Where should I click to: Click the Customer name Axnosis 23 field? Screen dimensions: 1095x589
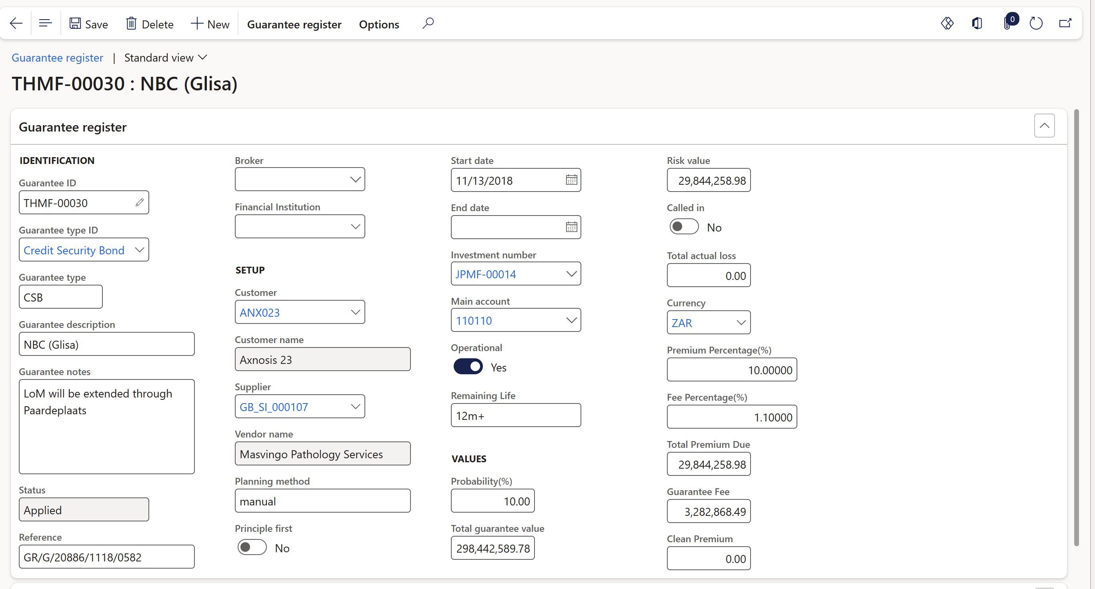tap(322, 359)
